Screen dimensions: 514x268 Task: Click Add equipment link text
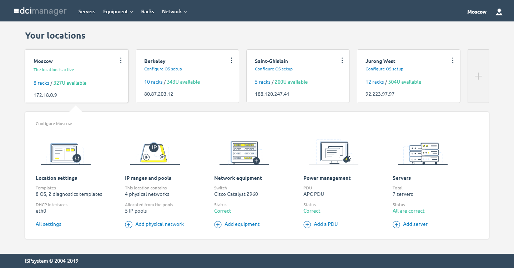242,224
